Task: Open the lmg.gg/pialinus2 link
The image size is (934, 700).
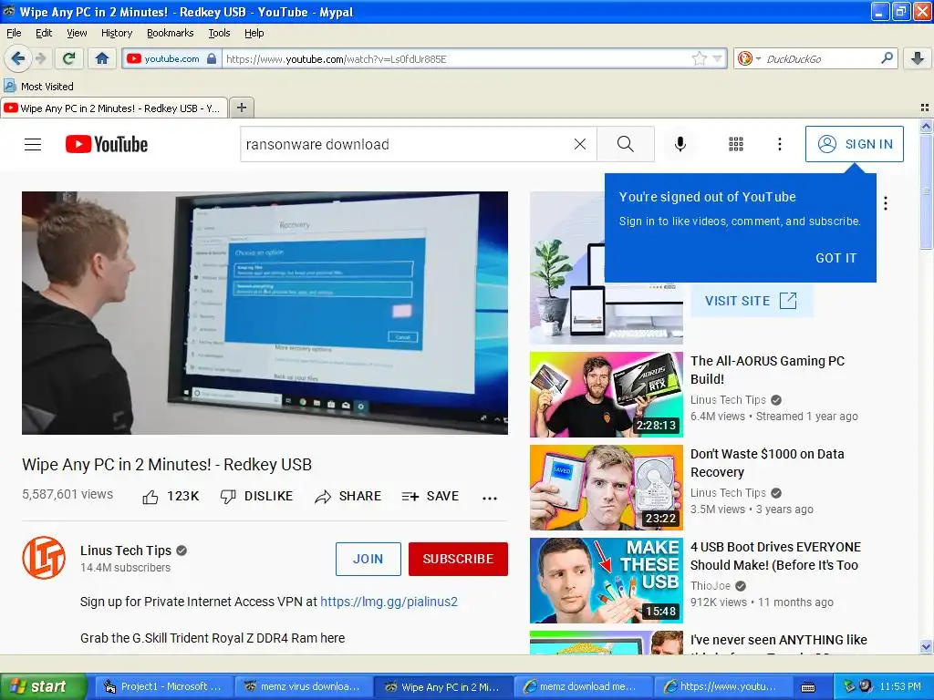Action: point(389,602)
